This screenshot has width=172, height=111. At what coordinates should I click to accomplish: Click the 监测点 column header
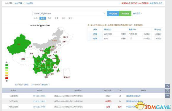click(13, 91)
